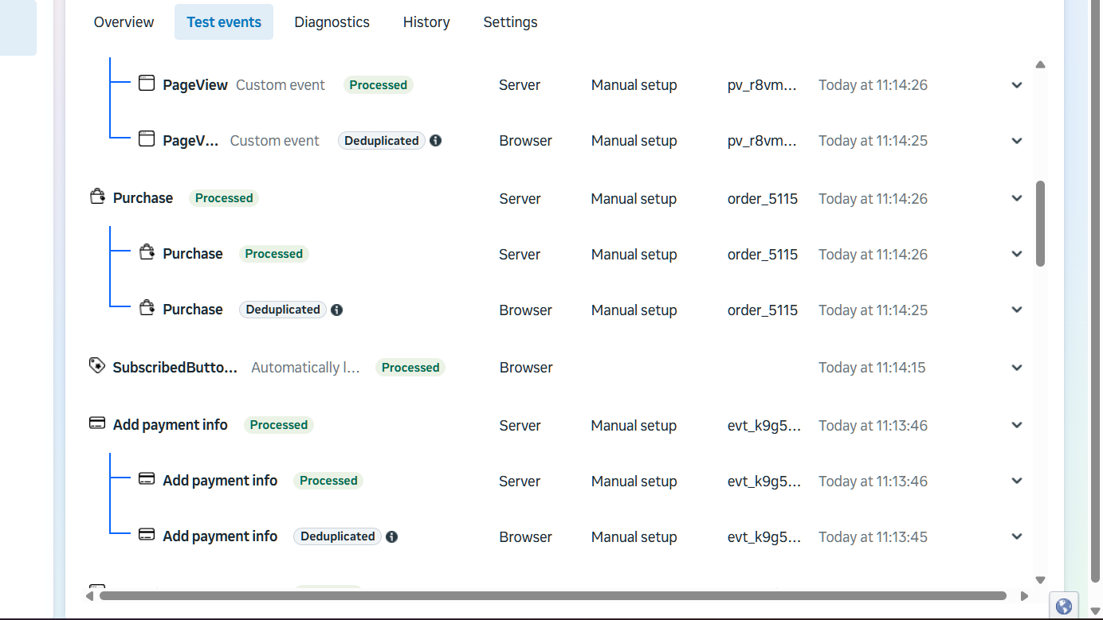Viewport: 1103px width, 620px height.
Task: Click the credit card icon on the top-level Add payment info row
Action: click(97, 424)
